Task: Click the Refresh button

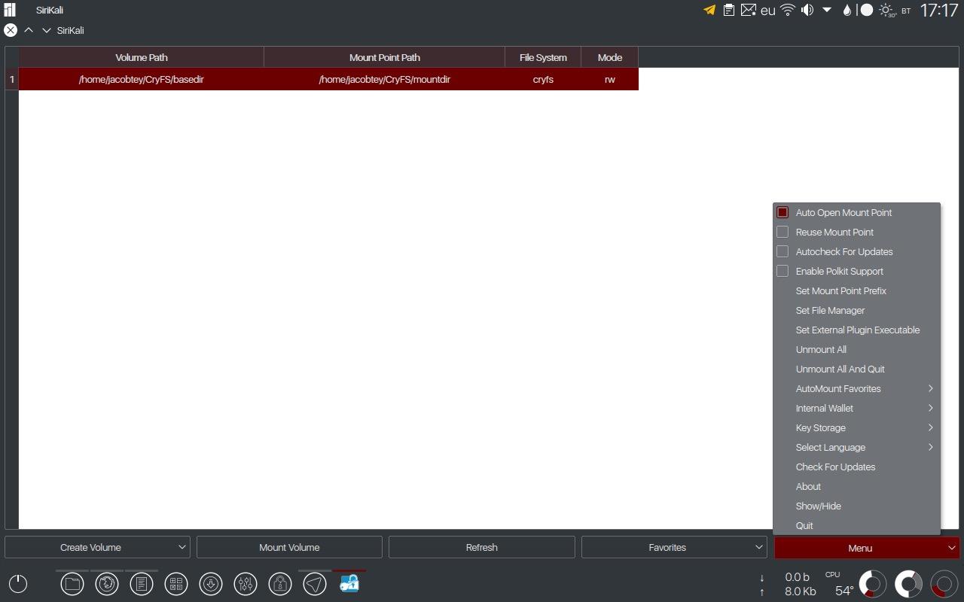Action: pyautogui.click(x=482, y=548)
